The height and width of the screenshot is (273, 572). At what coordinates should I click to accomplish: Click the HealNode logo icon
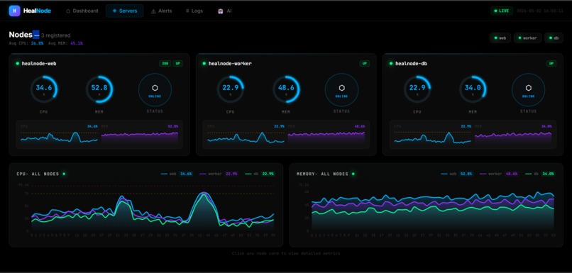click(15, 11)
